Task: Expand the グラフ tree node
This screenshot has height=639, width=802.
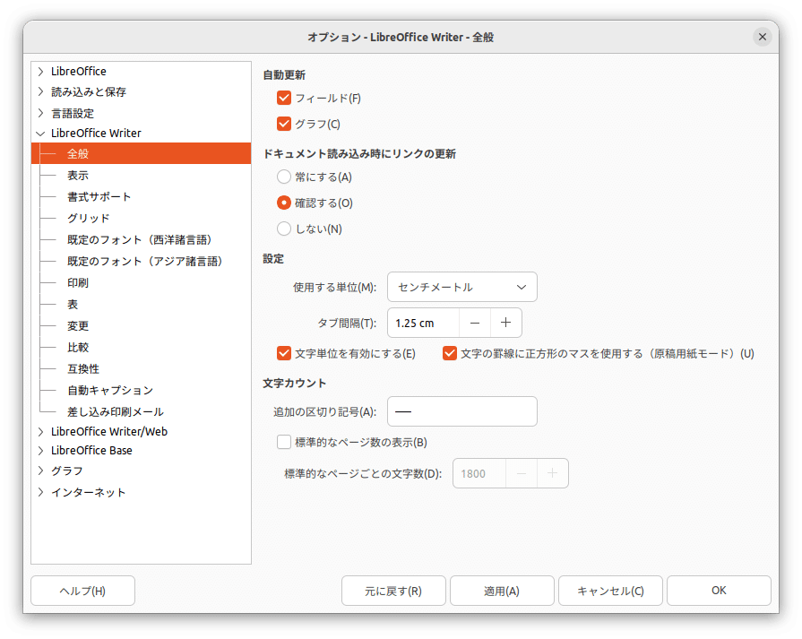Action: pos(41,471)
